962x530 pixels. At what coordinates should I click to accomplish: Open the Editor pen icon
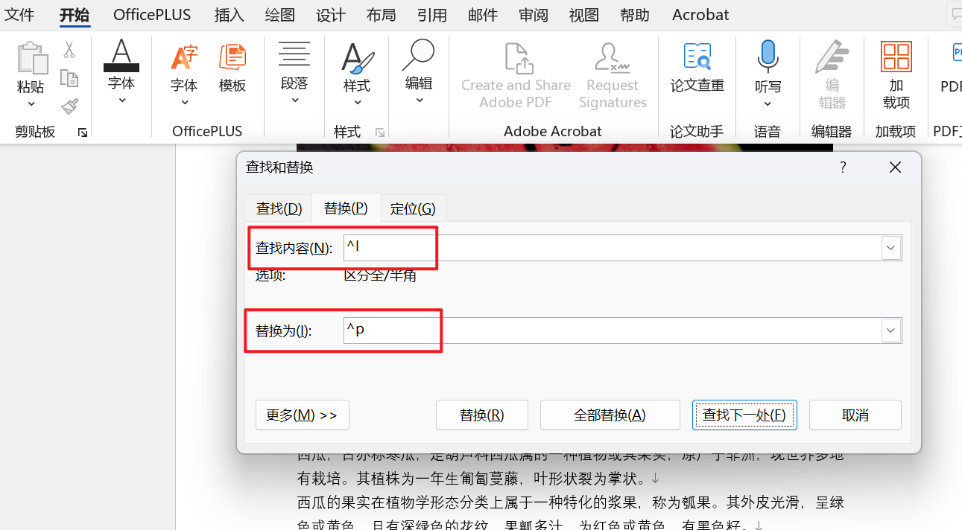point(832,57)
